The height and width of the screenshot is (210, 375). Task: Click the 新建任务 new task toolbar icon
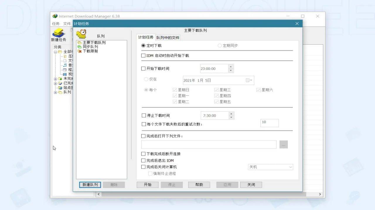tap(58, 33)
